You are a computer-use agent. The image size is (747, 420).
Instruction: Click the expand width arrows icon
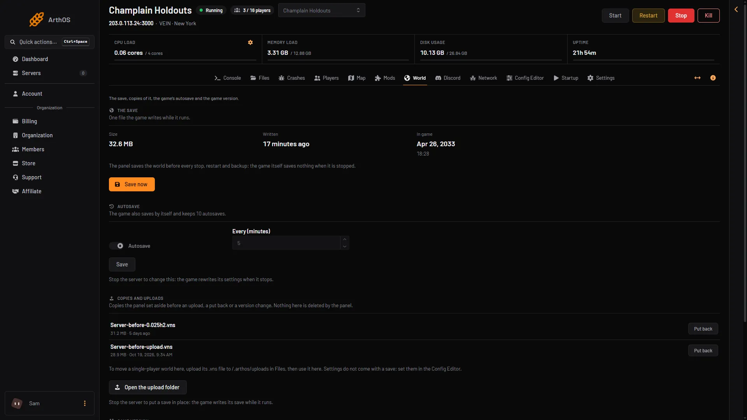click(697, 78)
